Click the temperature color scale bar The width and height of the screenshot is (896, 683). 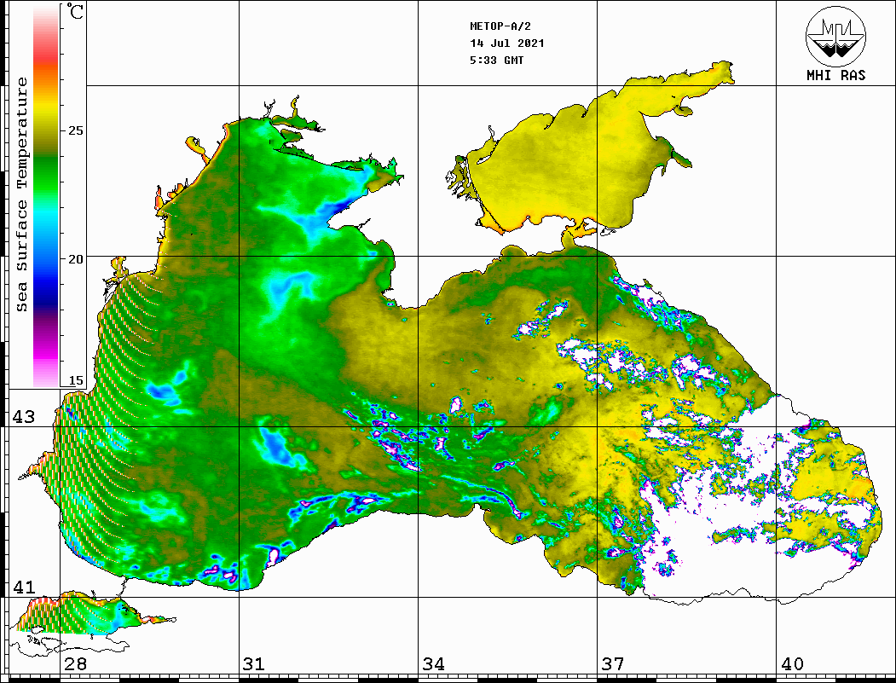coord(46,196)
